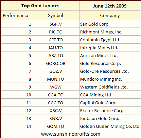Select the CEE.TO symbol cell

pyautogui.click(x=56, y=40)
